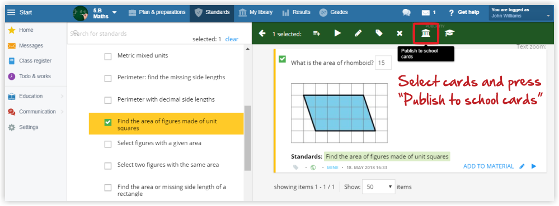Uncheck the rhomboid question card checkbox
Screen dimensions: 559x206
point(282,59)
